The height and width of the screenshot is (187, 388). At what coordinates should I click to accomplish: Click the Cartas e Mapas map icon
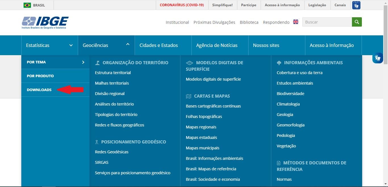point(189,96)
